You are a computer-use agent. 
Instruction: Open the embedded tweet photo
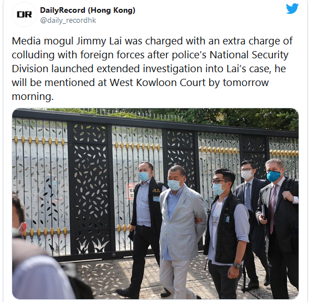(x=155, y=204)
